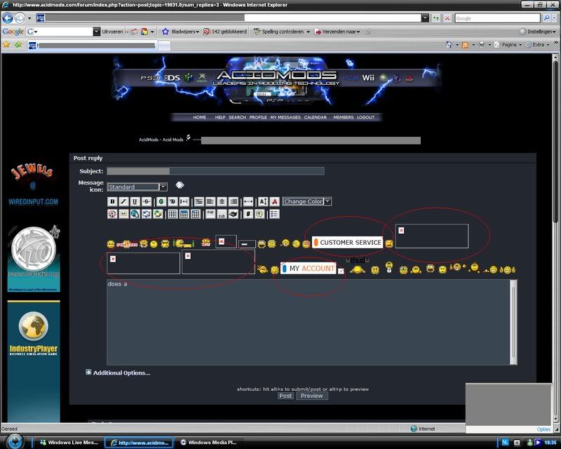Click the Post button
The width and height of the screenshot is (561, 449).
pos(285,396)
